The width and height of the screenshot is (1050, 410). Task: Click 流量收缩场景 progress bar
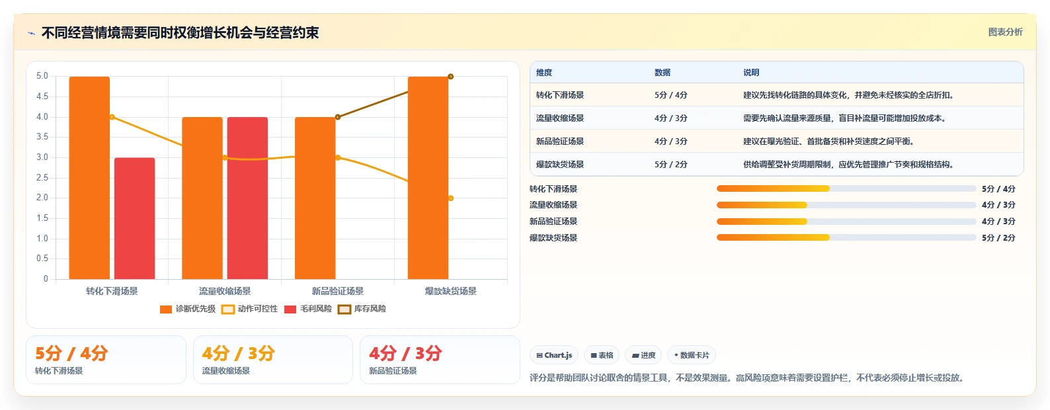click(846, 205)
